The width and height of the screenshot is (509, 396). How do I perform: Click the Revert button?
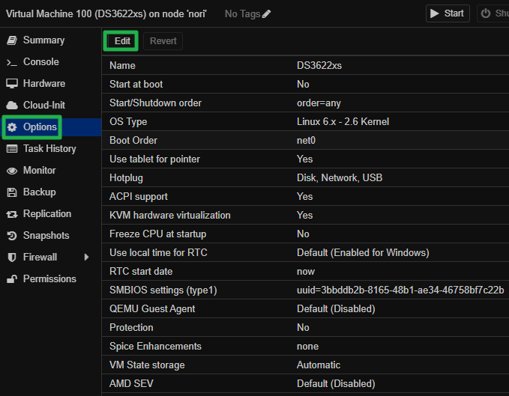[163, 41]
